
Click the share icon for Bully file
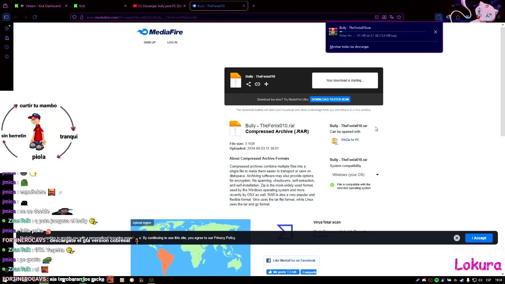coord(249,84)
